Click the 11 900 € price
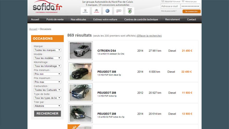 coord(187,93)
